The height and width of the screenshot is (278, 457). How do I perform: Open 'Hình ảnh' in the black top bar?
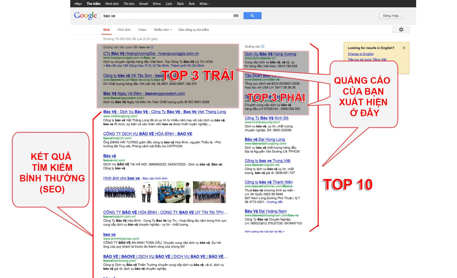[x=112, y=4]
